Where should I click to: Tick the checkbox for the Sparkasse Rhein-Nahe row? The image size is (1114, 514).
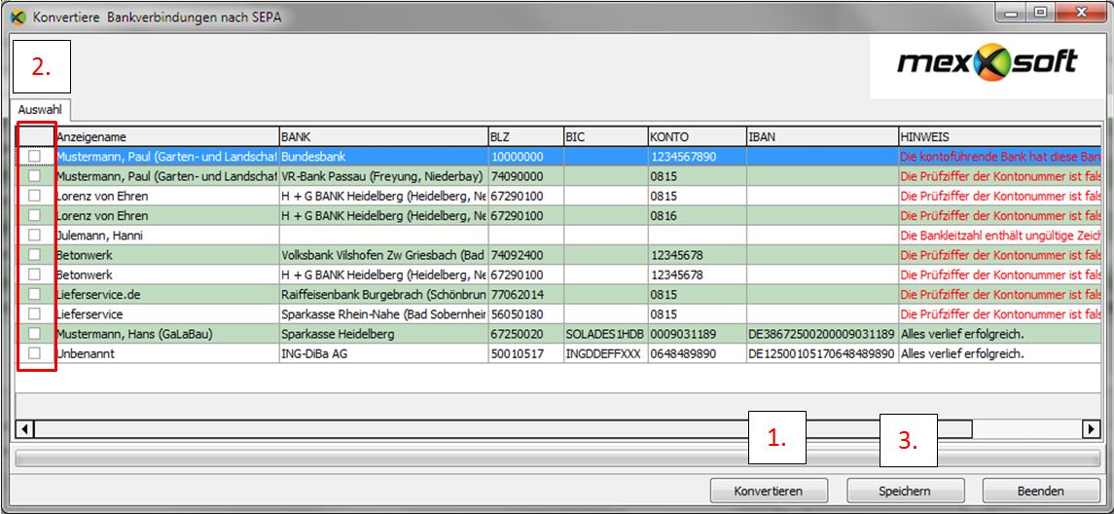[x=34, y=313]
